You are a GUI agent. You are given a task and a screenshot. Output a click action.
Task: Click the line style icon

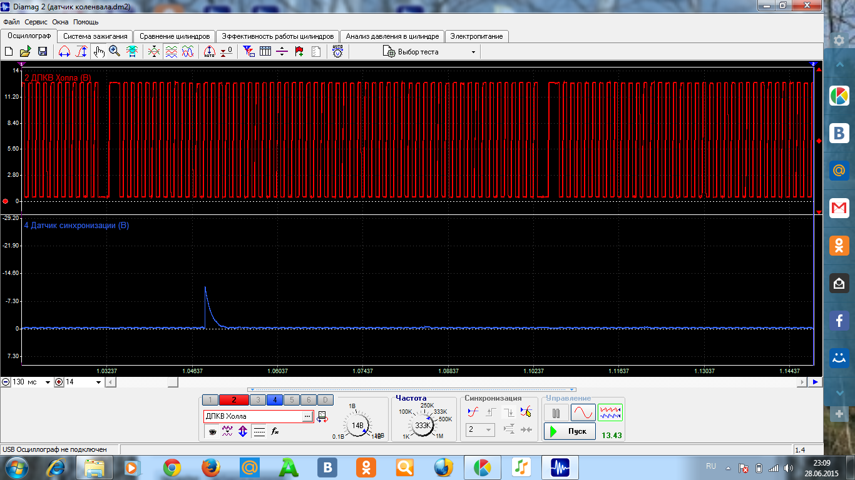259,431
